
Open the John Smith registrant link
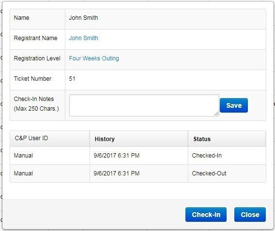(83, 38)
